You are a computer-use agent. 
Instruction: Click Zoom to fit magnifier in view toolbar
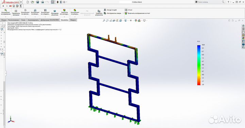[104, 20]
